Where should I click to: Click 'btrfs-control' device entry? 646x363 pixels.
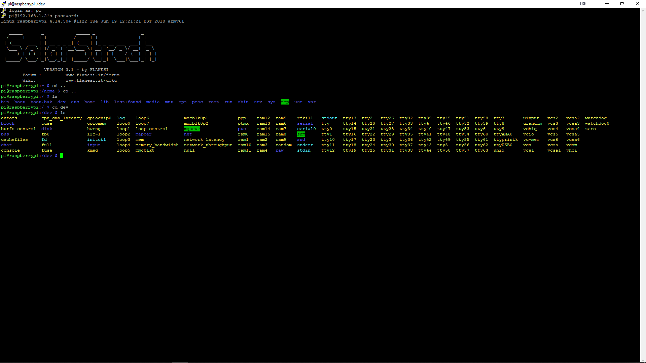click(19, 129)
